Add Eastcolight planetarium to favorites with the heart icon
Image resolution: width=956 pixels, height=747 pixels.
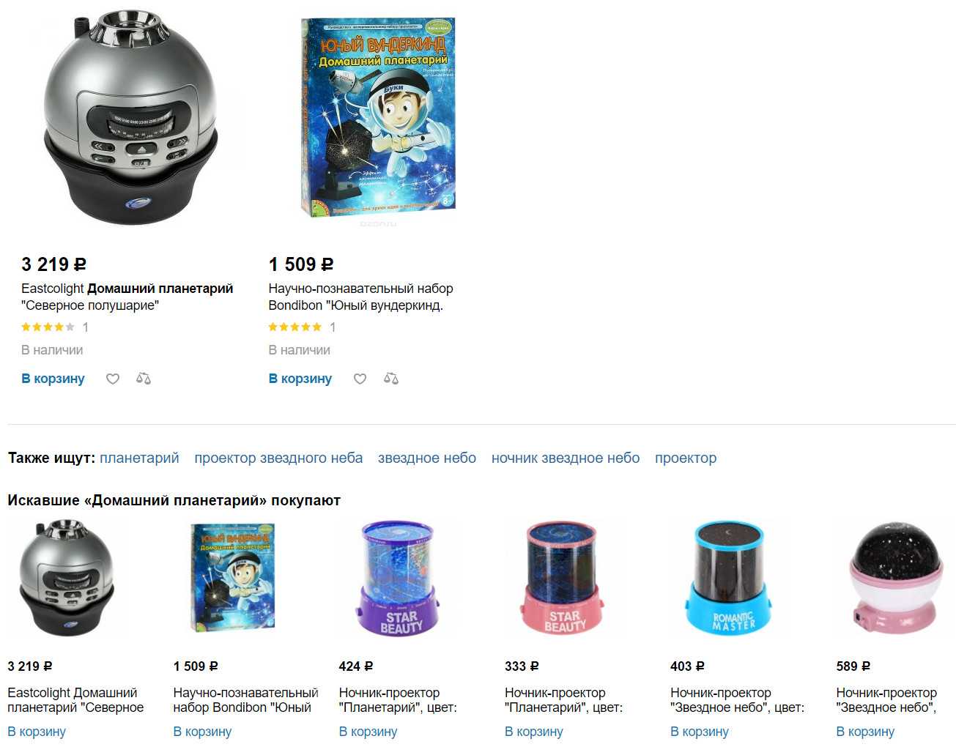pos(113,379)
